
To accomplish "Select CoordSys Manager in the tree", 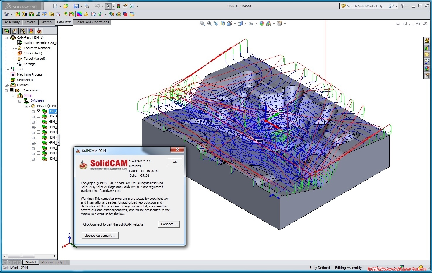I will (x=34, y=48).
